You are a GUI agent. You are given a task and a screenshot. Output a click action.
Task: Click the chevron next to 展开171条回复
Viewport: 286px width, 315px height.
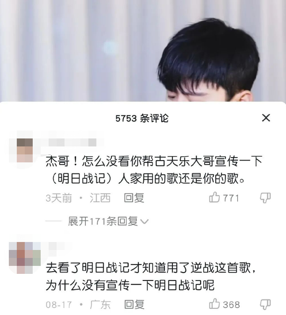coord(144,221)
